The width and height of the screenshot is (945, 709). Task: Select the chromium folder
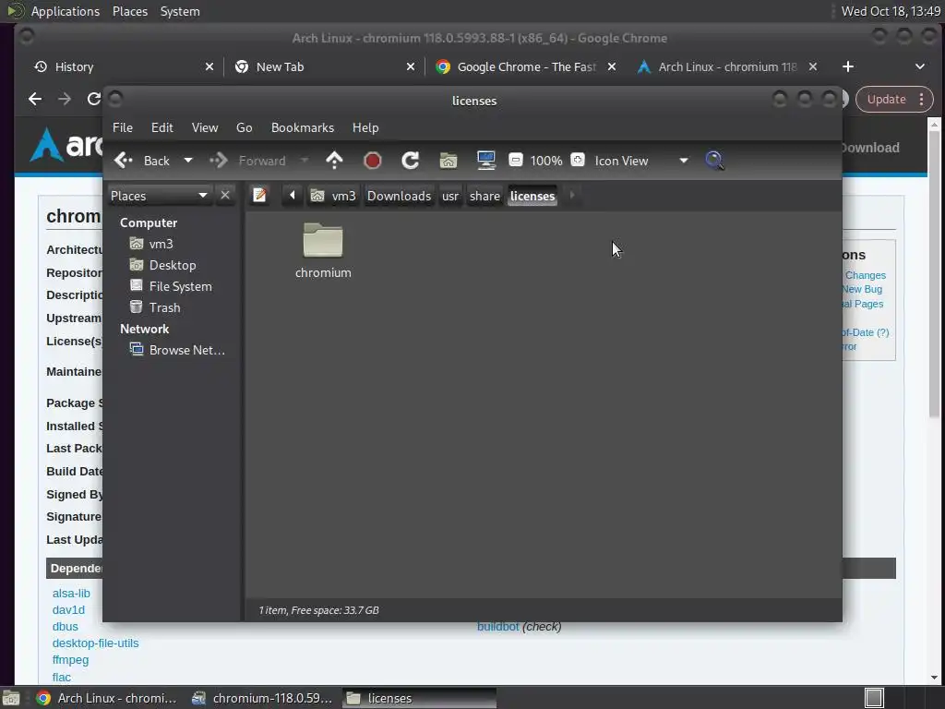pos(323,251)
